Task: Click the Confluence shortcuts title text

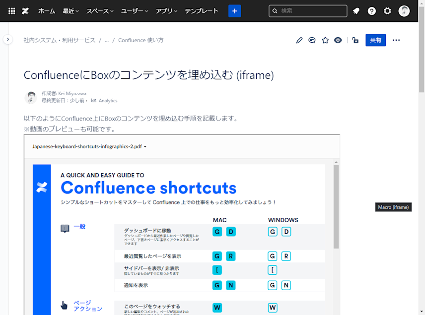Action: (x=148, y=188)
